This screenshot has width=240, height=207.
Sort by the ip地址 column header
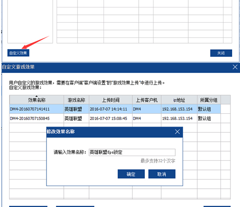coord(179,100)
